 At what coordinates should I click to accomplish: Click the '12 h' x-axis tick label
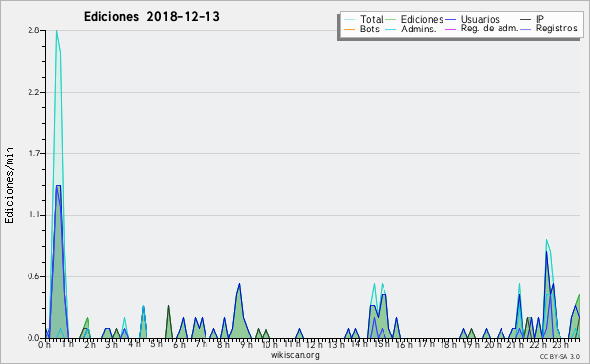tap(314, 344)
